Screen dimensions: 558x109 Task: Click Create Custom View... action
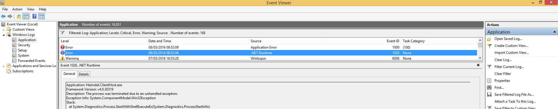coord(511,46)
